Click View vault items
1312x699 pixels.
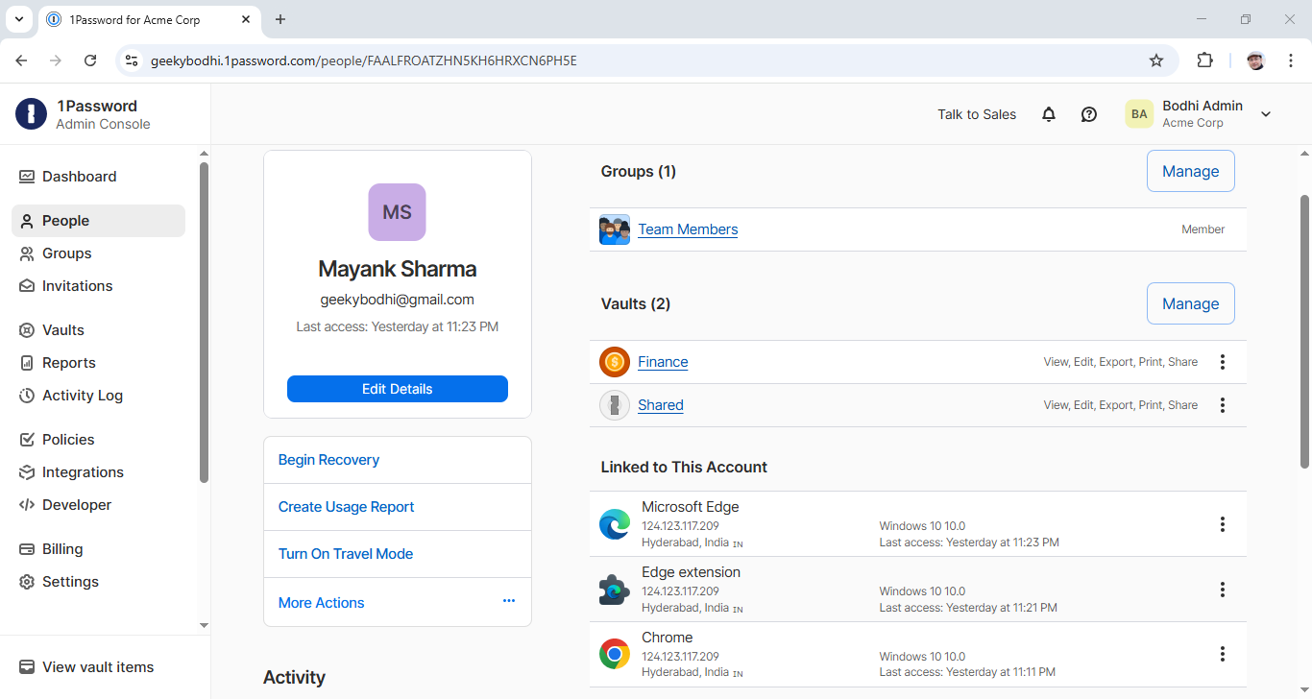coord(98,667)
